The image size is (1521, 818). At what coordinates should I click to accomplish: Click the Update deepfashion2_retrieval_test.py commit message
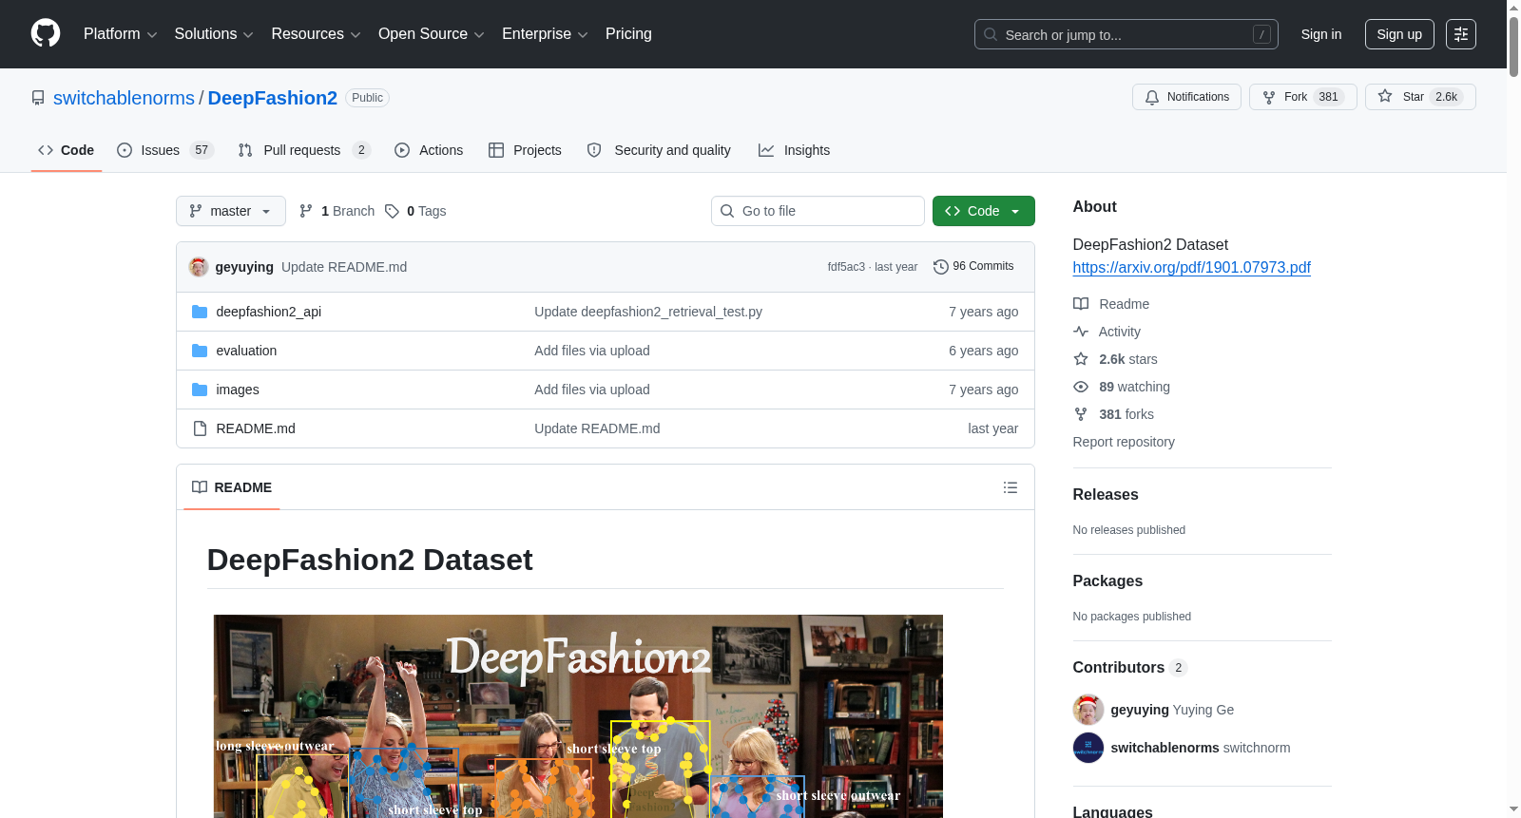click(x=648, y=312)
